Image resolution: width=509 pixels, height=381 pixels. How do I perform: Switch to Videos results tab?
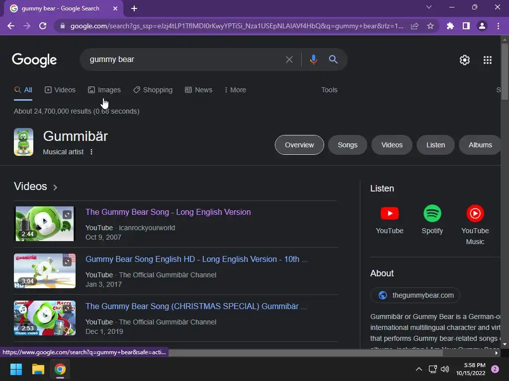[60, 90]
